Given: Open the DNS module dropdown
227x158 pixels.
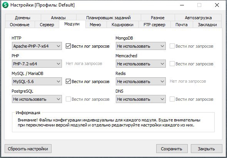Looking at the screenshot, I should point(141,99).
